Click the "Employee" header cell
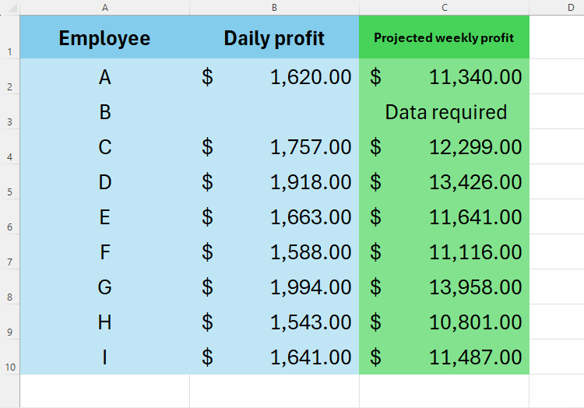Screen dimensions: 584x408 click(104, 37)
